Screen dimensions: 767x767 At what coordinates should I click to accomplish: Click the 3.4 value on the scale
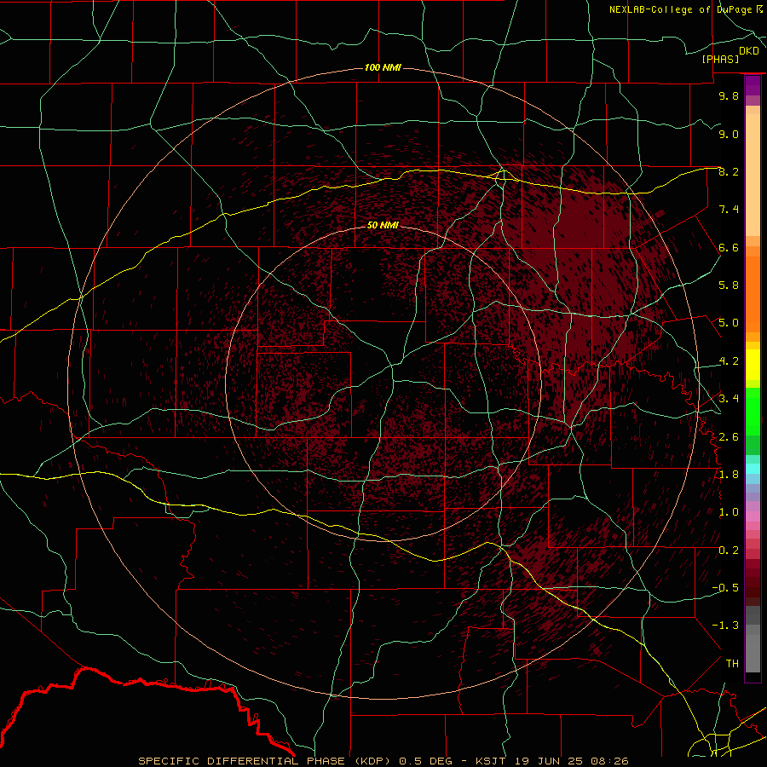[729, 399]
